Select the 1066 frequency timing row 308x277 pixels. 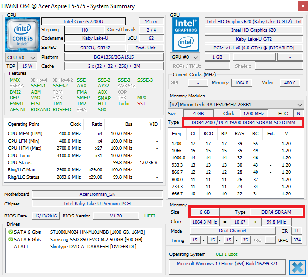tap(236, 151)
